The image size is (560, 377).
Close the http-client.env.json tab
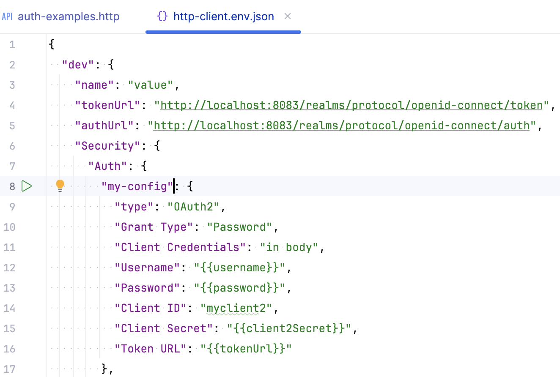click(288, 16)
